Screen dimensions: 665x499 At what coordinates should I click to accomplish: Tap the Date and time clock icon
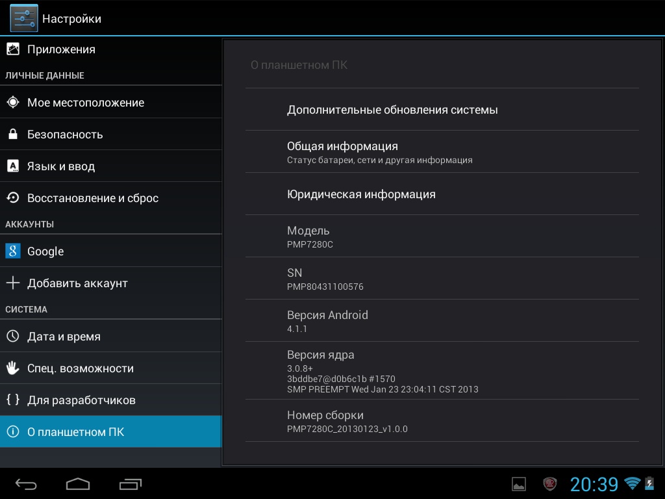[x=13, y=337]
